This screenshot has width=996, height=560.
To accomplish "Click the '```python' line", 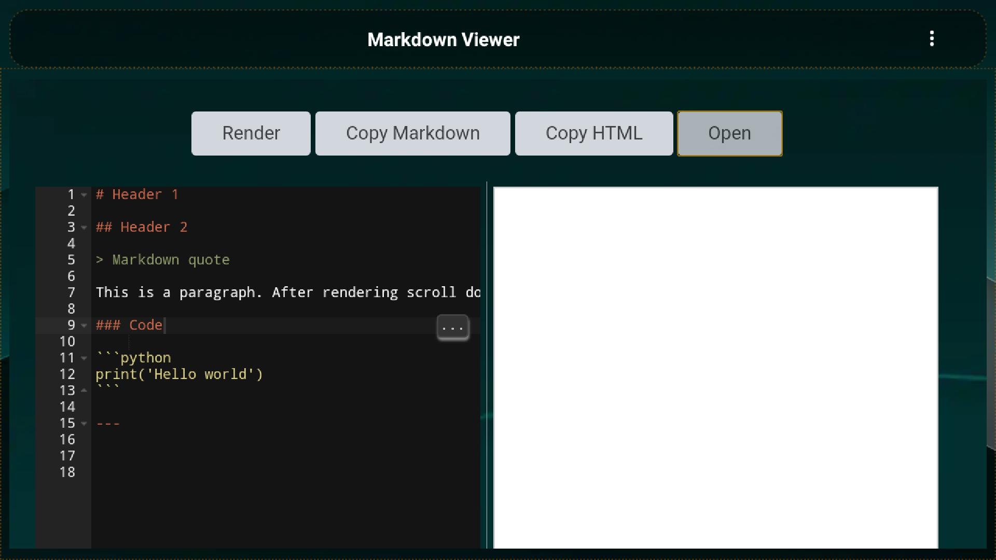I will (133, 358).
